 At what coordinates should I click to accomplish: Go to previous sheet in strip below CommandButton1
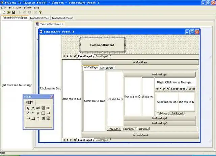coord(67,56)
